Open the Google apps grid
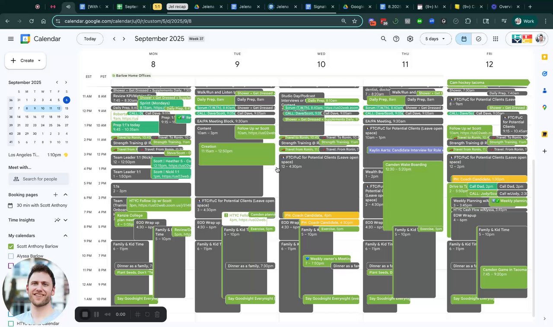 [x=496, y=39]
